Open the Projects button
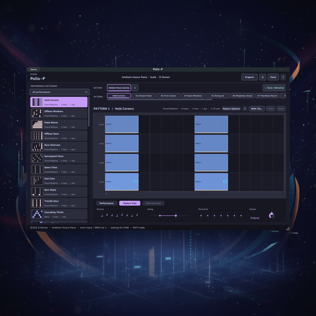The image size is (316, 316). (250, 77)
